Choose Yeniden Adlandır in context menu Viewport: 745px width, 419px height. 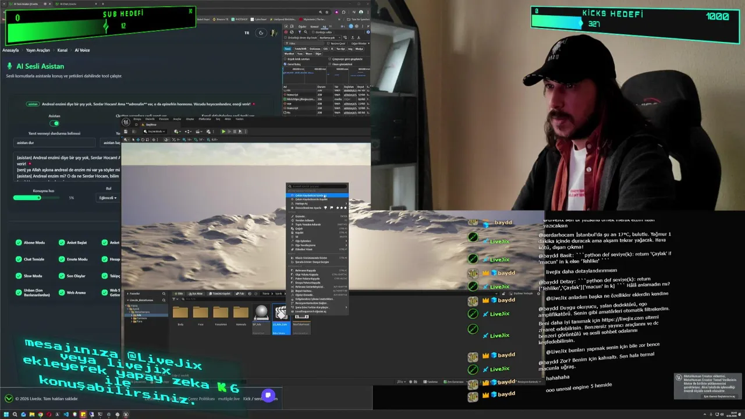(x=317, y=221)
